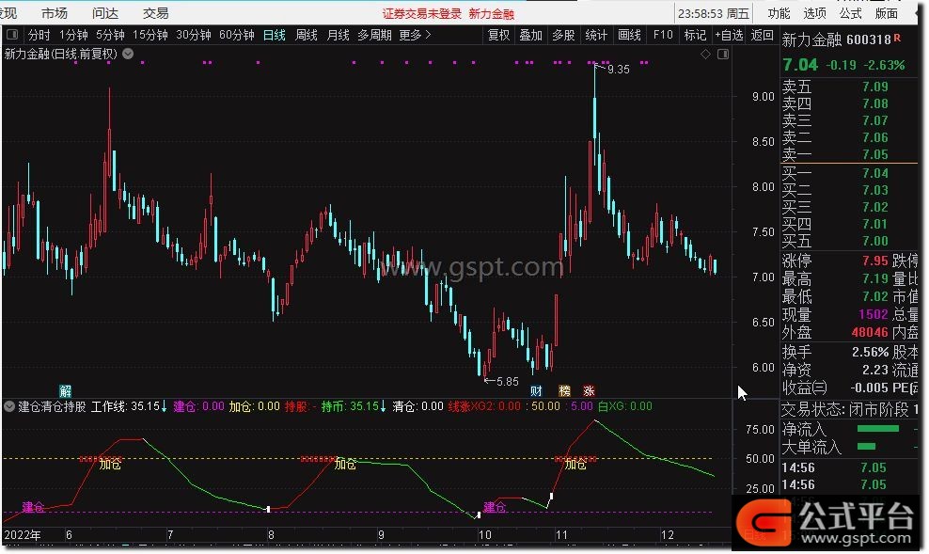Viewport: 929px width, 554px height.
Task: Click the 净流入 green bar
Action: tap(878, 428)
